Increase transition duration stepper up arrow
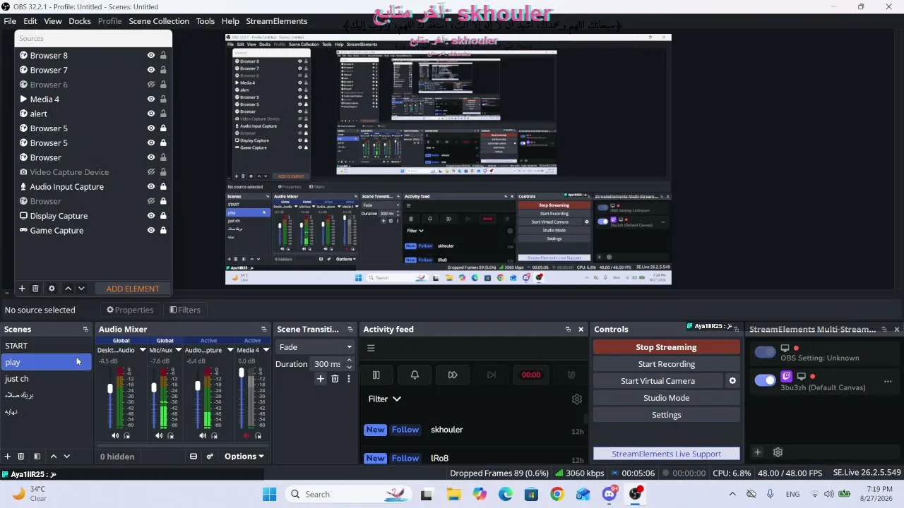 (349, 361)
